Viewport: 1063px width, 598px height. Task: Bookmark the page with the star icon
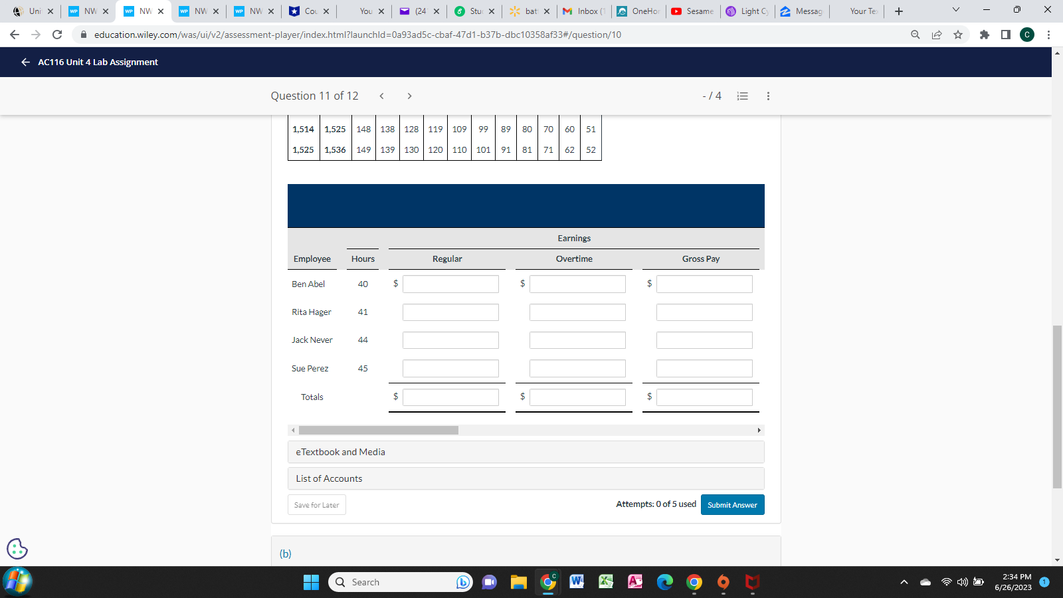959,35
